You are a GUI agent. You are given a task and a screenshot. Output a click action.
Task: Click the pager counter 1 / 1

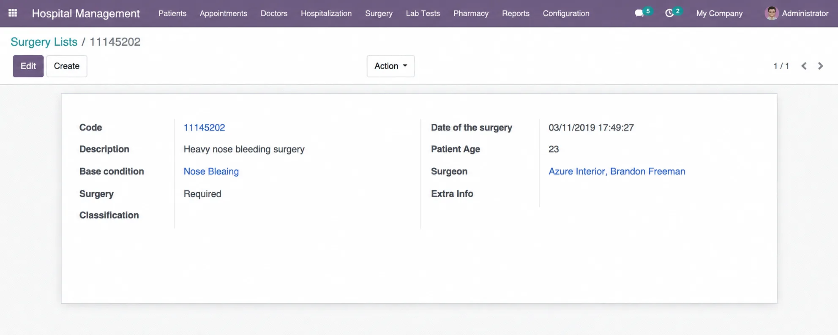[x=781, y=66]
